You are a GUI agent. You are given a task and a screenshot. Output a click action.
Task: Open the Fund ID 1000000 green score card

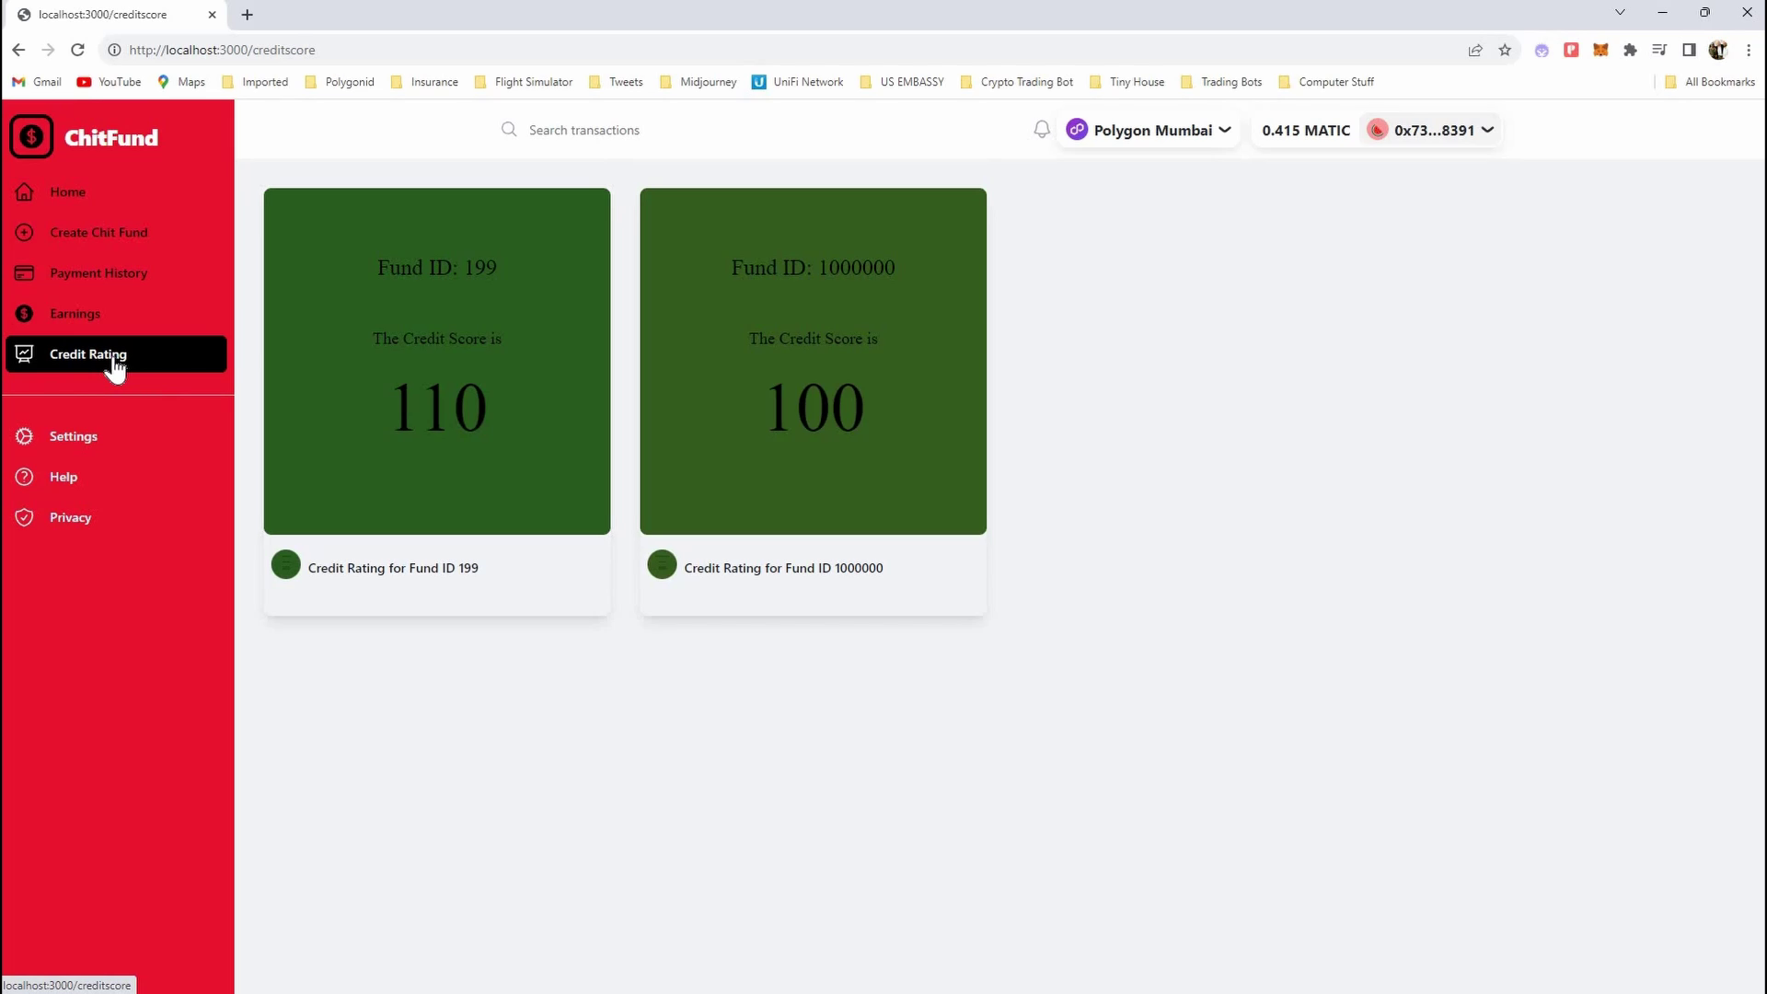[x=813, y=361]
